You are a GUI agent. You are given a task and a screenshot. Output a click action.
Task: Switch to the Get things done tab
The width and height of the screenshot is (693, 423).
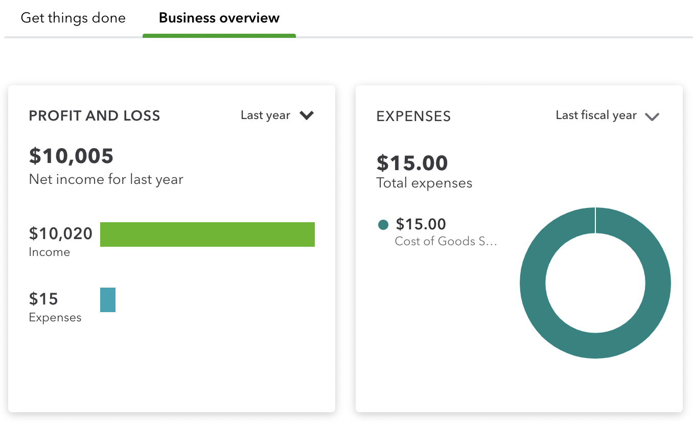coord(73,18)
